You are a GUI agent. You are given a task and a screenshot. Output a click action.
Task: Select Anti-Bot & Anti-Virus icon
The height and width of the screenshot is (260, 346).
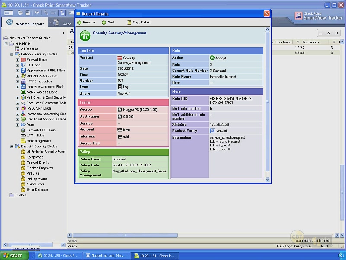tap(23, 76)
